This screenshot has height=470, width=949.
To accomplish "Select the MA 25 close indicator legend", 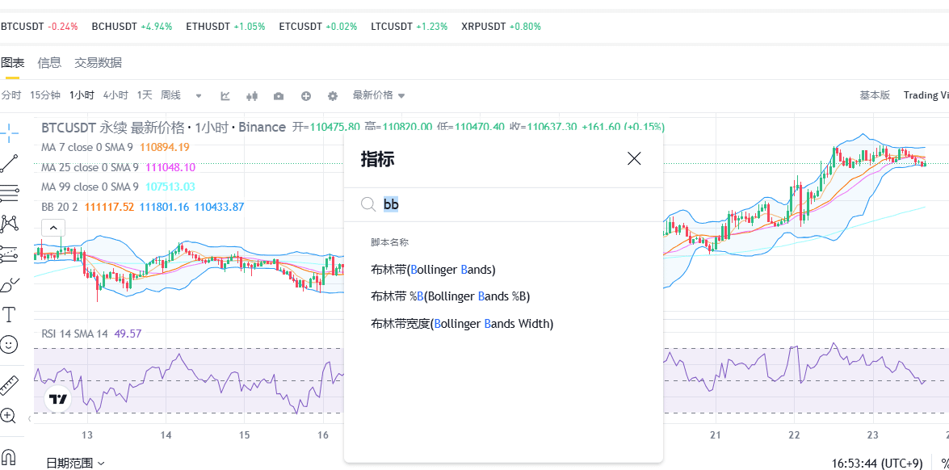I will [x=119, y=167].
